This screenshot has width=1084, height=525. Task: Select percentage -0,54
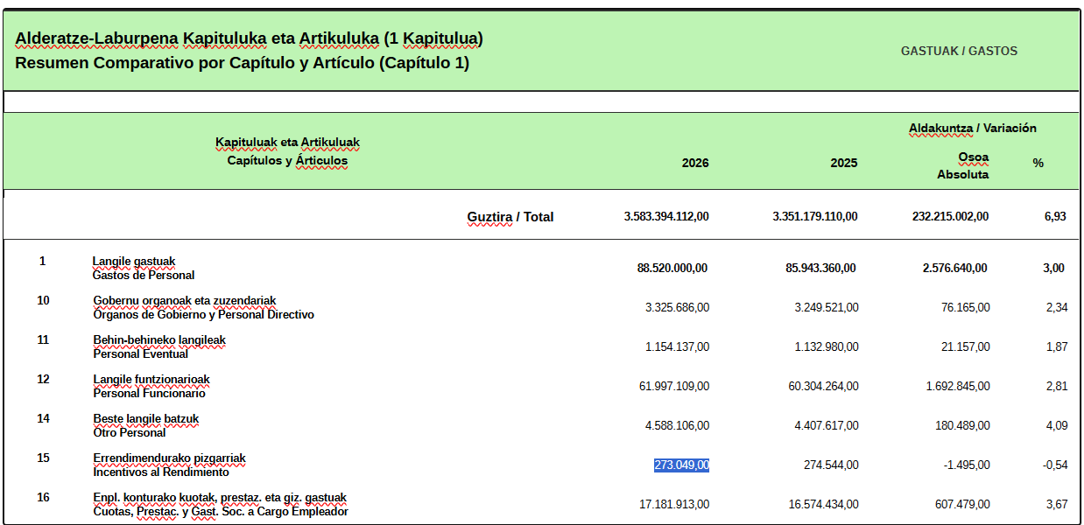[1055, 465]
